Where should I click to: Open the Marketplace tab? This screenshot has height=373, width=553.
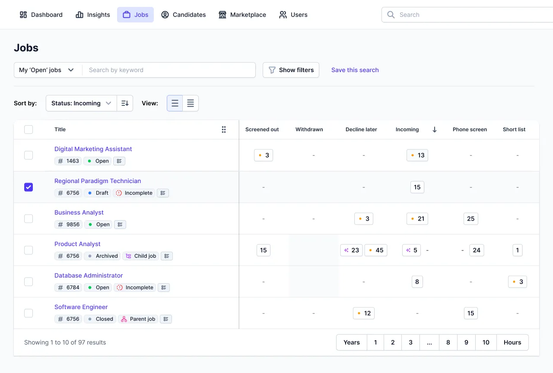pos(242,15)
